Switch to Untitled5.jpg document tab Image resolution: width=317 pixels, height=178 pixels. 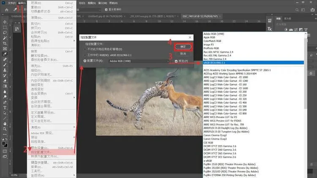(105, 16)
